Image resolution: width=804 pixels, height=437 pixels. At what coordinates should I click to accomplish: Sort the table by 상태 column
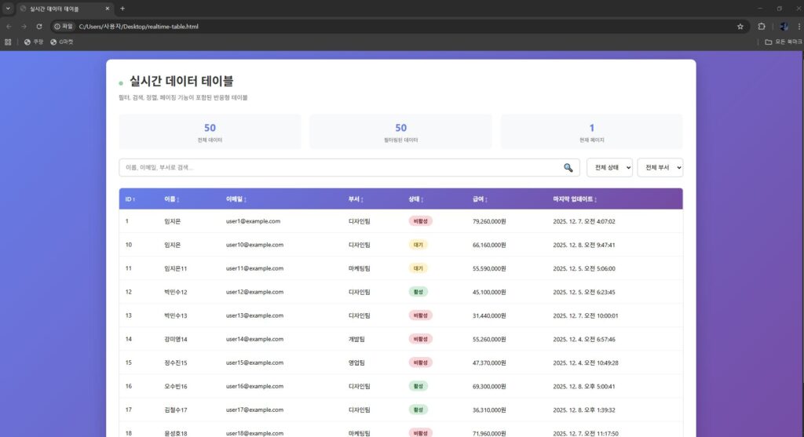click(x=416, y=198)
